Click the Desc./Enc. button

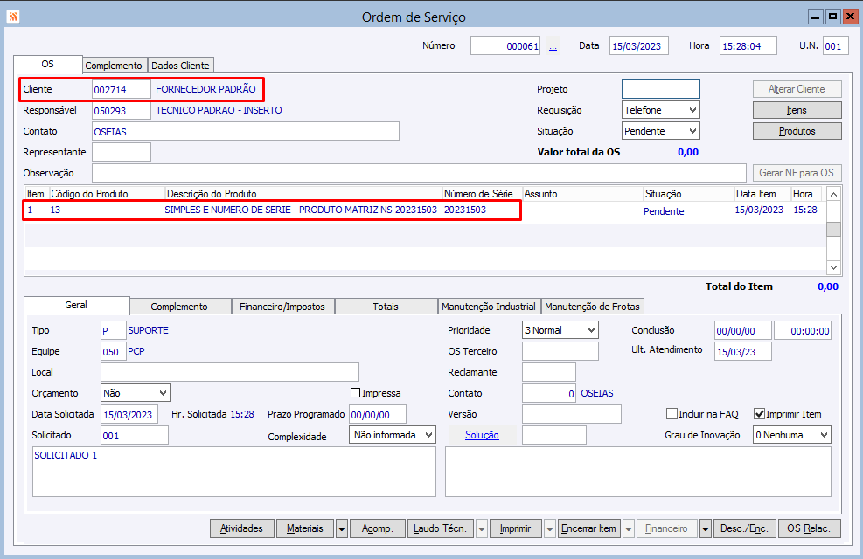click(x=744, y=528)
